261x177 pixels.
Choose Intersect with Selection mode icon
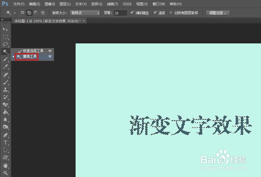(43, 13)
